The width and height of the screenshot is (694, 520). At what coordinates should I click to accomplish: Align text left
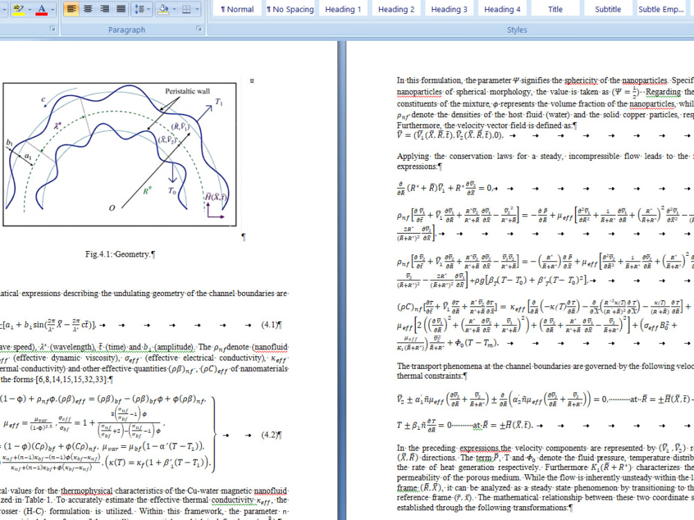pos(71,9)
